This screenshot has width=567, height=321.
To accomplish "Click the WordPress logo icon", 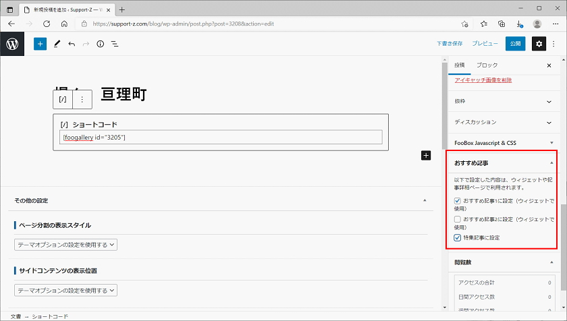I will click(12, 44).
